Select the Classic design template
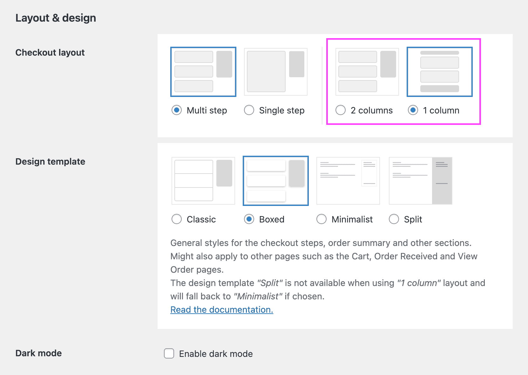The height and width of the screenshot is (375, 528). pyautogui.click(x=177, y=219)
